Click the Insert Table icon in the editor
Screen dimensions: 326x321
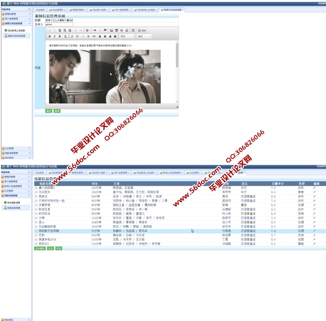coord(116,30)
